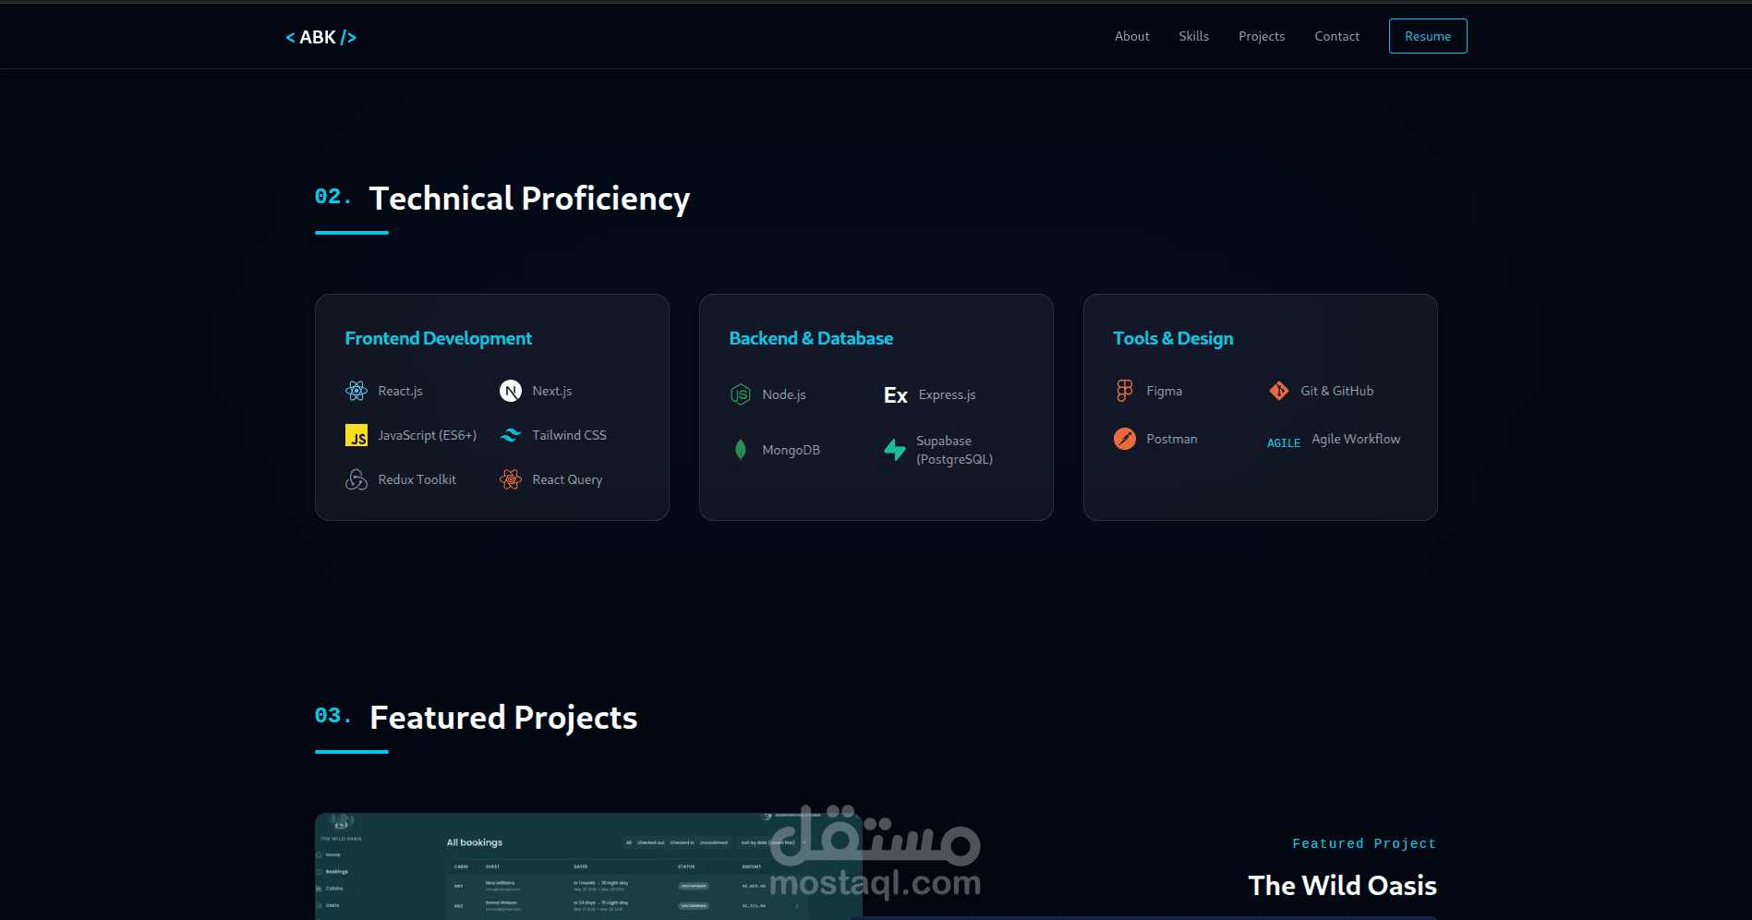Click the < ABK /> logo link

320,37
